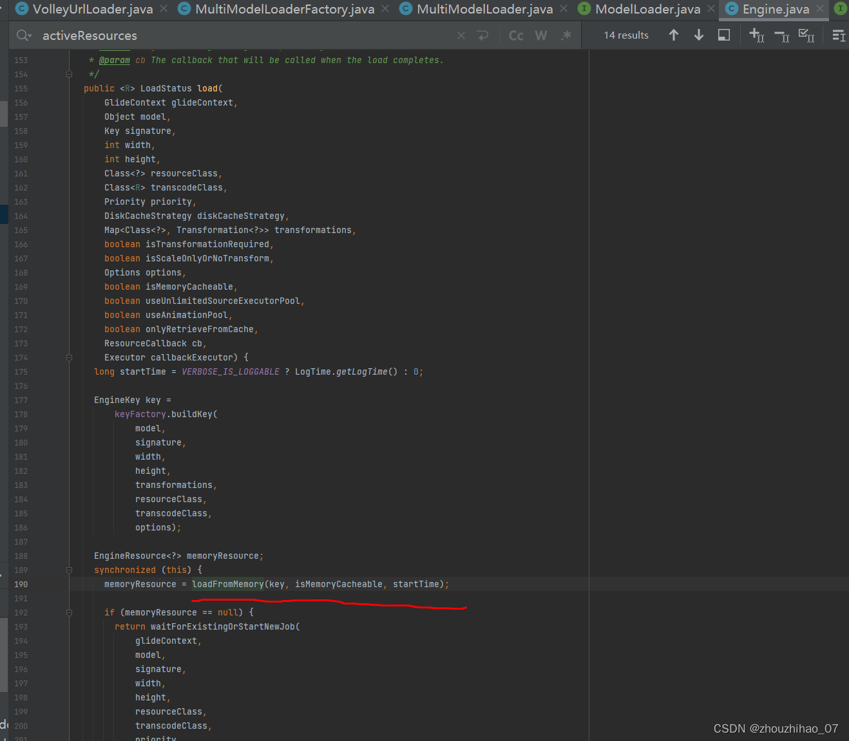849x741 pixels.
Task: Toggle Match Case (Cc) option
Action: [516, 35]
